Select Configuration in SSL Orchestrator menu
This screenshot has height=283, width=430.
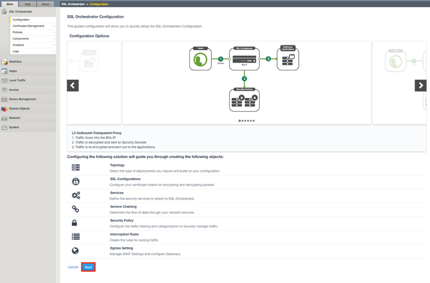pyautogui.click(x=33, y=19)
